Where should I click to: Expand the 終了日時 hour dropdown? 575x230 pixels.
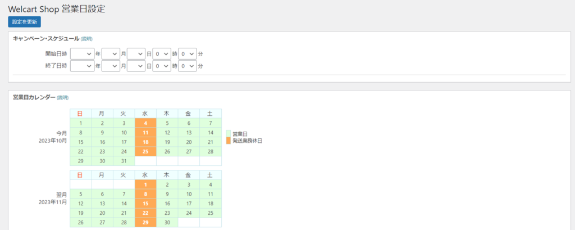[162, 66]
